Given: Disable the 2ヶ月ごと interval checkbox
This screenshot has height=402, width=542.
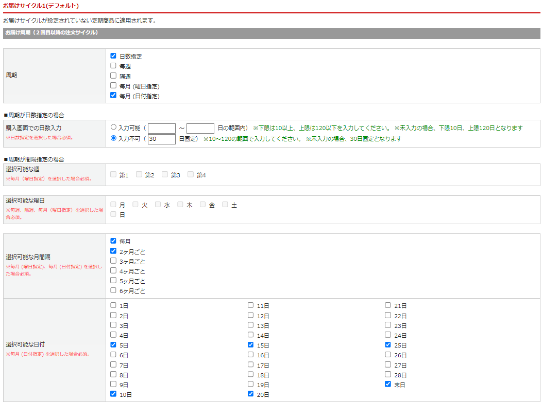Looking at the screenshot, I should [113, 251].
